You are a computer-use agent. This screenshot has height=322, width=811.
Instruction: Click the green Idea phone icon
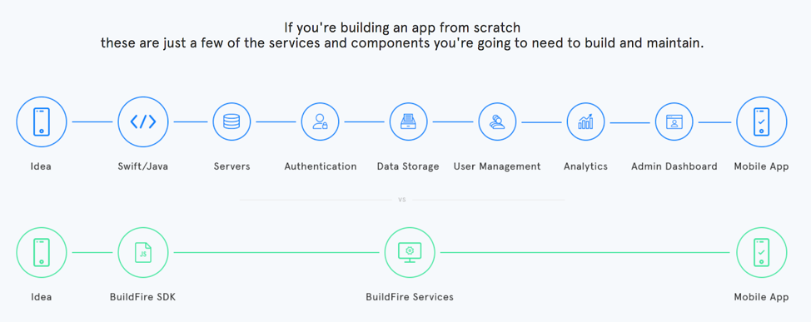(x=42, y=252)
